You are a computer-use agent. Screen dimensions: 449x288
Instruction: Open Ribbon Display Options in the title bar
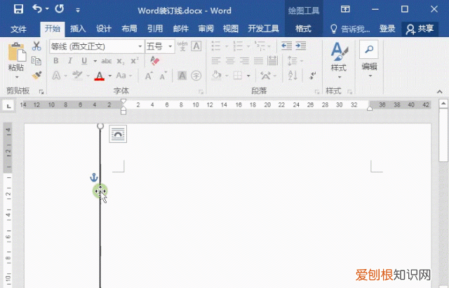point(345,9)
